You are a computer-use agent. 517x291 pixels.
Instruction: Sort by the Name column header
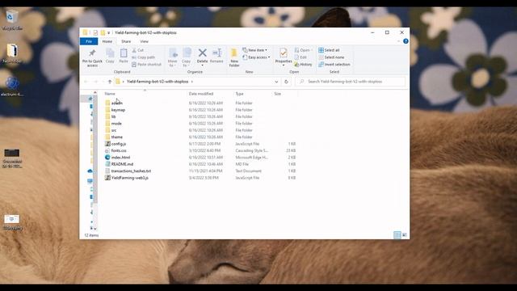[x=110, y=94]
